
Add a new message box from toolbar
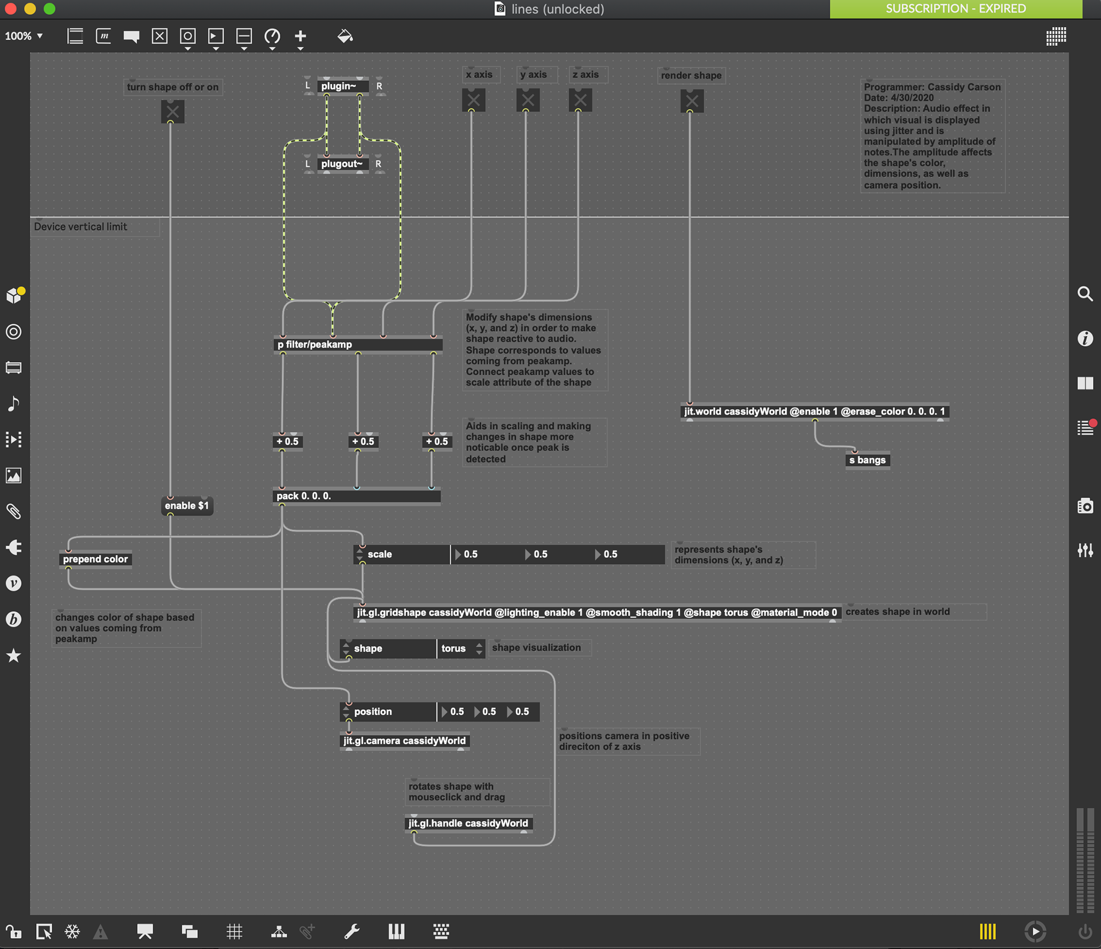coord(103,36)
